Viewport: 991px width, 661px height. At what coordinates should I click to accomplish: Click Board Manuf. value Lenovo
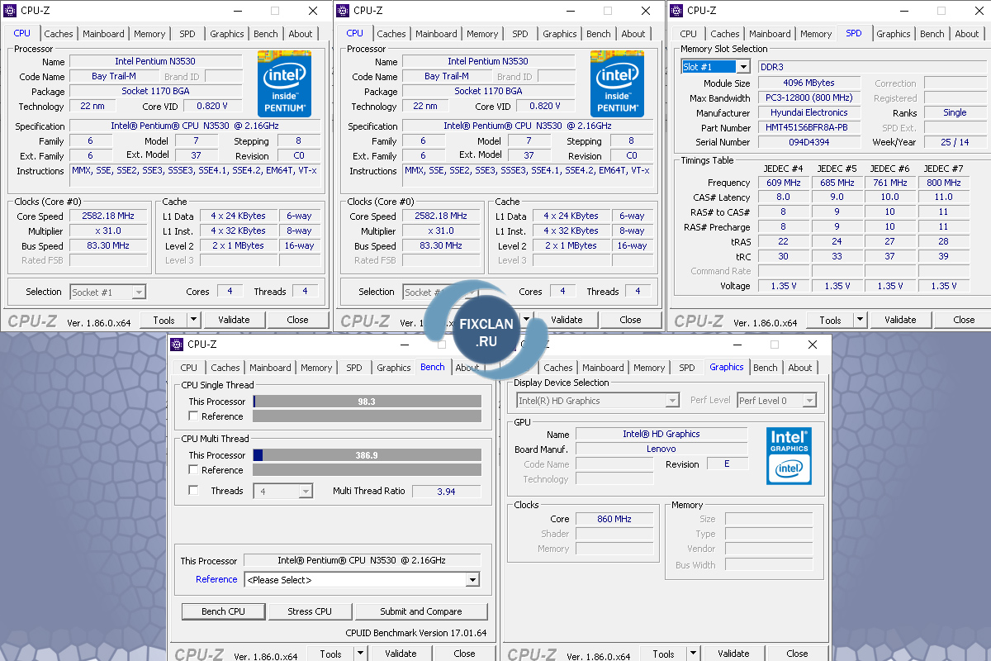click(x=661, y=449)
